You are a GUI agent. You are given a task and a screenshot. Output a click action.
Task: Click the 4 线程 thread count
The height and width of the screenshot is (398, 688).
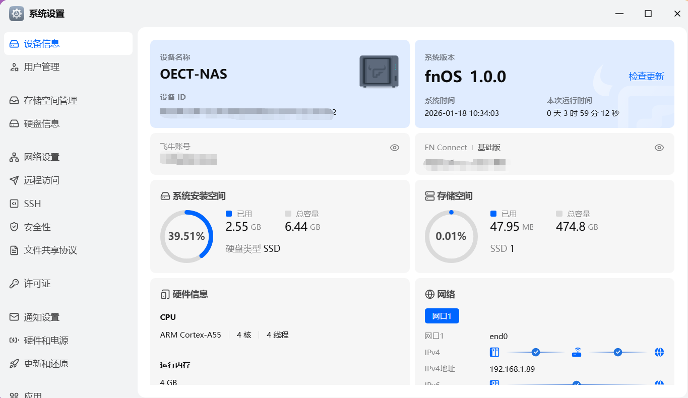pos(278,335)
